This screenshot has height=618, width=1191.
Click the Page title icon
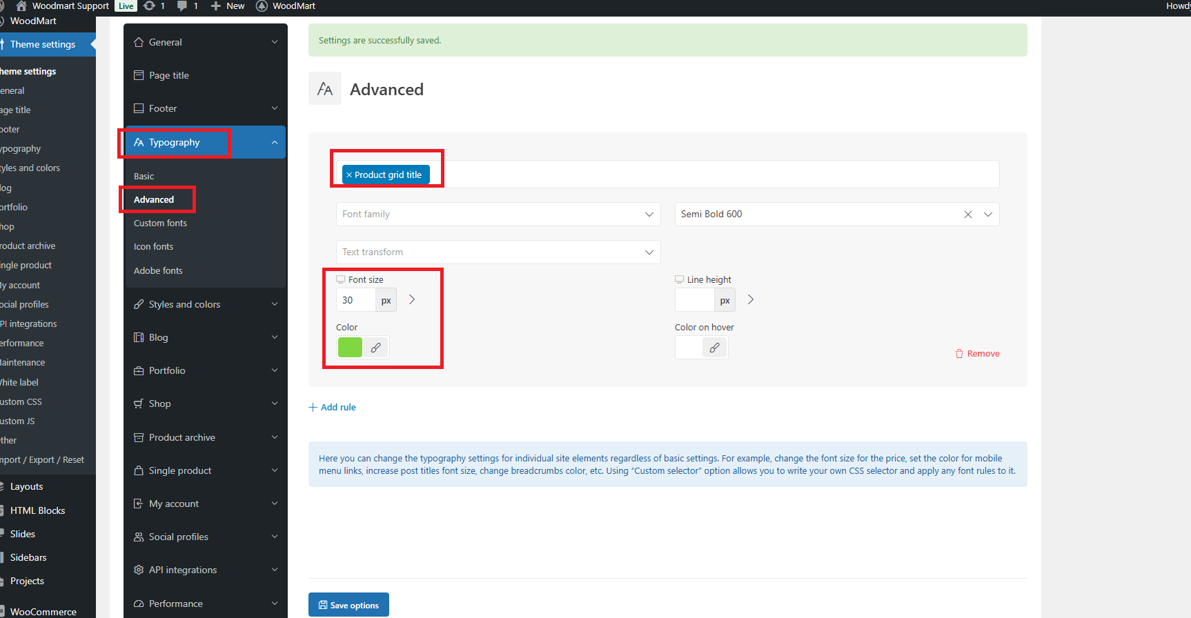click(x=139, y=75)
